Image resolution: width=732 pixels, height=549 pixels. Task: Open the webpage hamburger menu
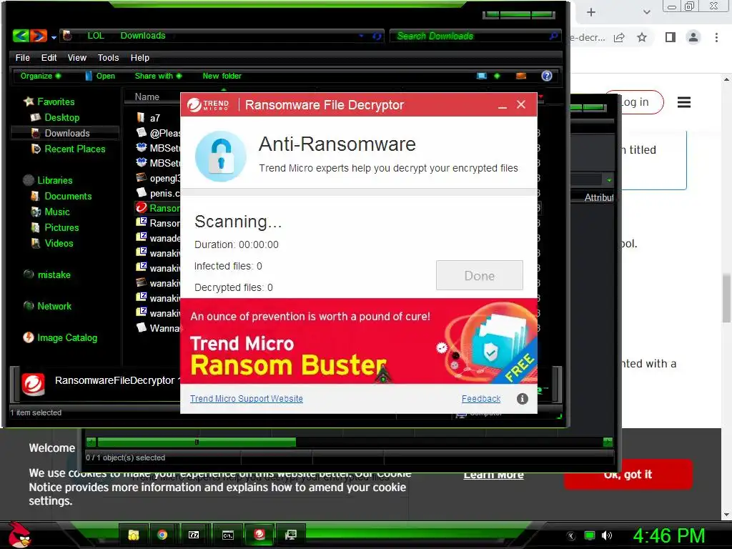(x=684, y=102)
